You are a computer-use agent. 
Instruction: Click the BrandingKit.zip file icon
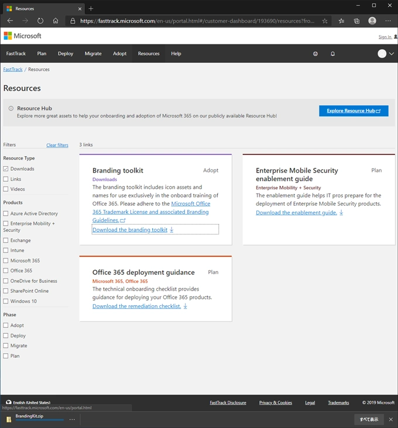click(9, 419)
